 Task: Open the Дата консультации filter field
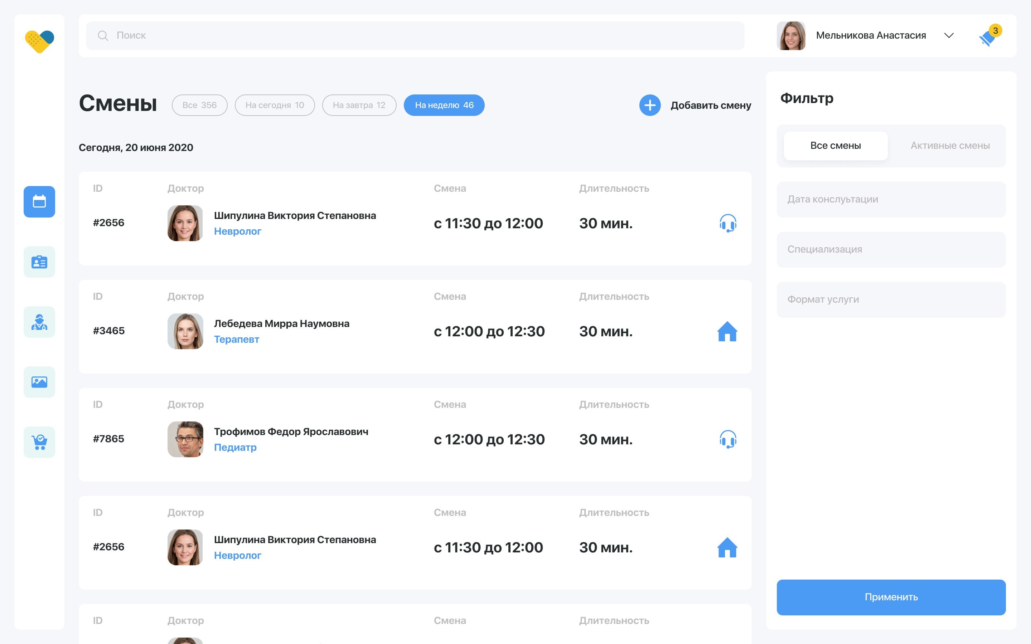click(x=891, y=199)
